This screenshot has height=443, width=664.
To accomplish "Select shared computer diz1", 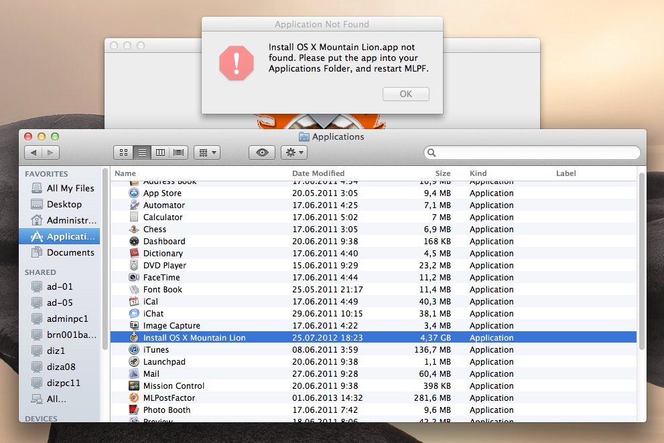I will click(x=60, y=351).
